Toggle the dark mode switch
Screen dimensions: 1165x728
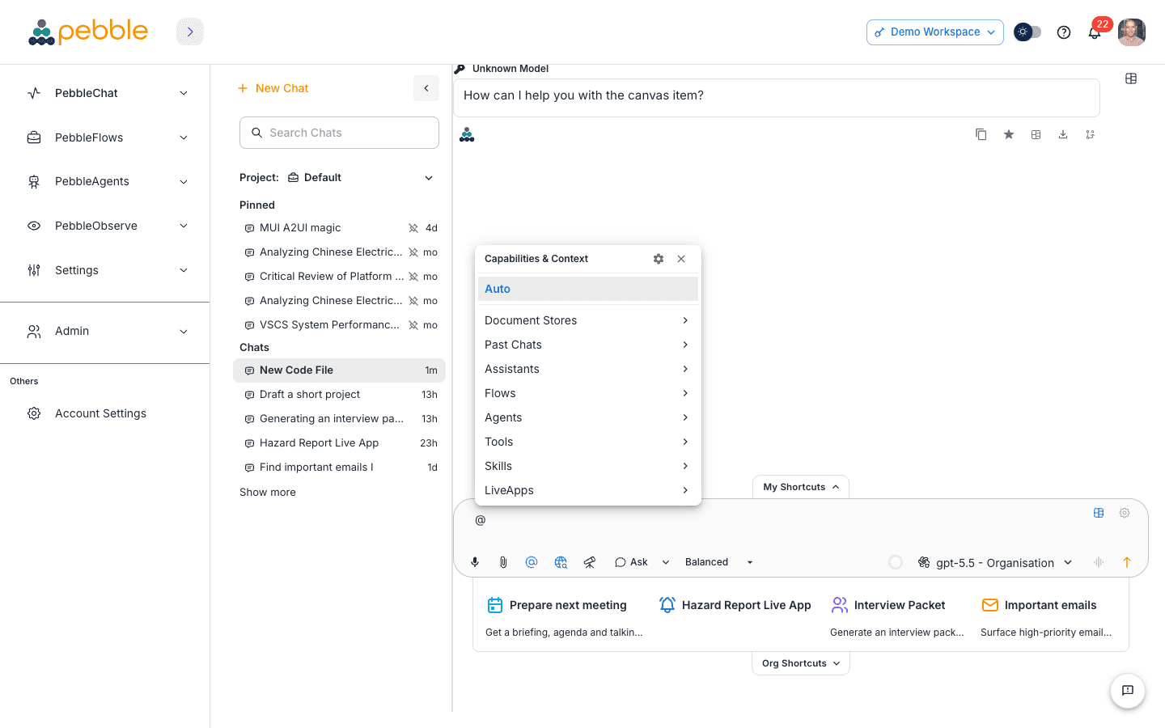(x=1027, y=32)
